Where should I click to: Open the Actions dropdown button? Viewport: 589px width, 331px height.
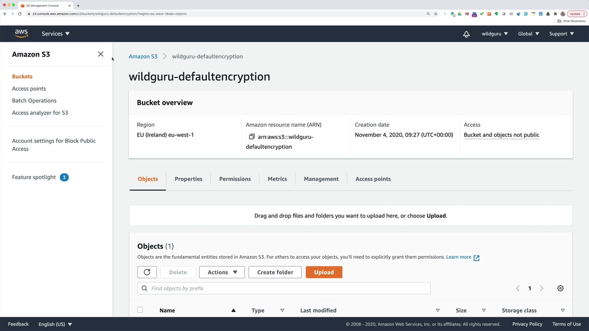coord(222,272)
